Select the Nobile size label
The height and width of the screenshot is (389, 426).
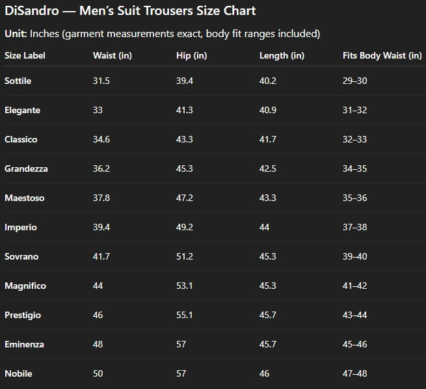tap(18, 374)
